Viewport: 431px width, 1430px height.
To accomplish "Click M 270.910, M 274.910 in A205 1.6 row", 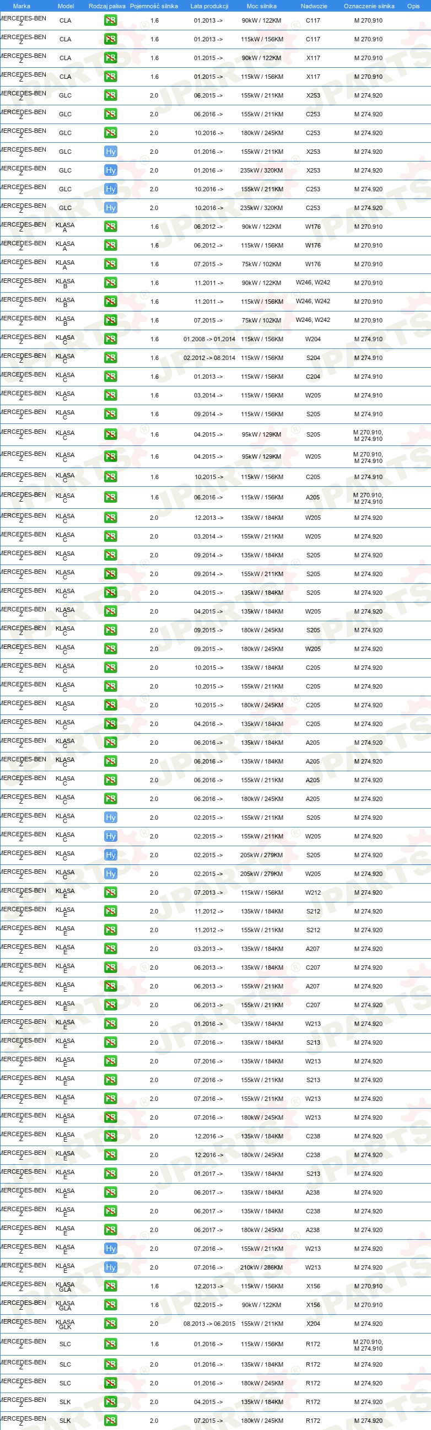I will click(x=368, y=498).
